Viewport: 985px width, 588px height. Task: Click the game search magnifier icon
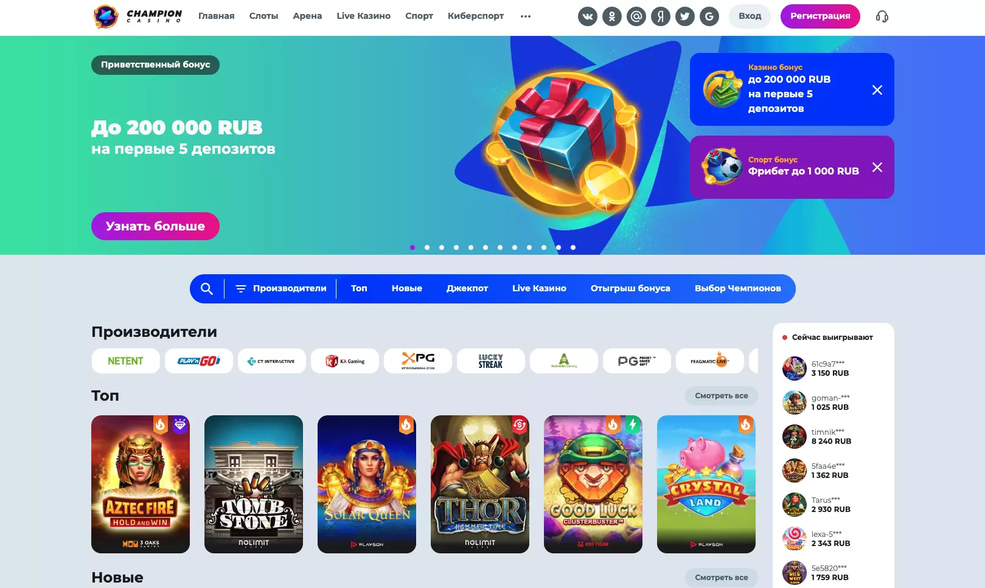click(207, 289)
